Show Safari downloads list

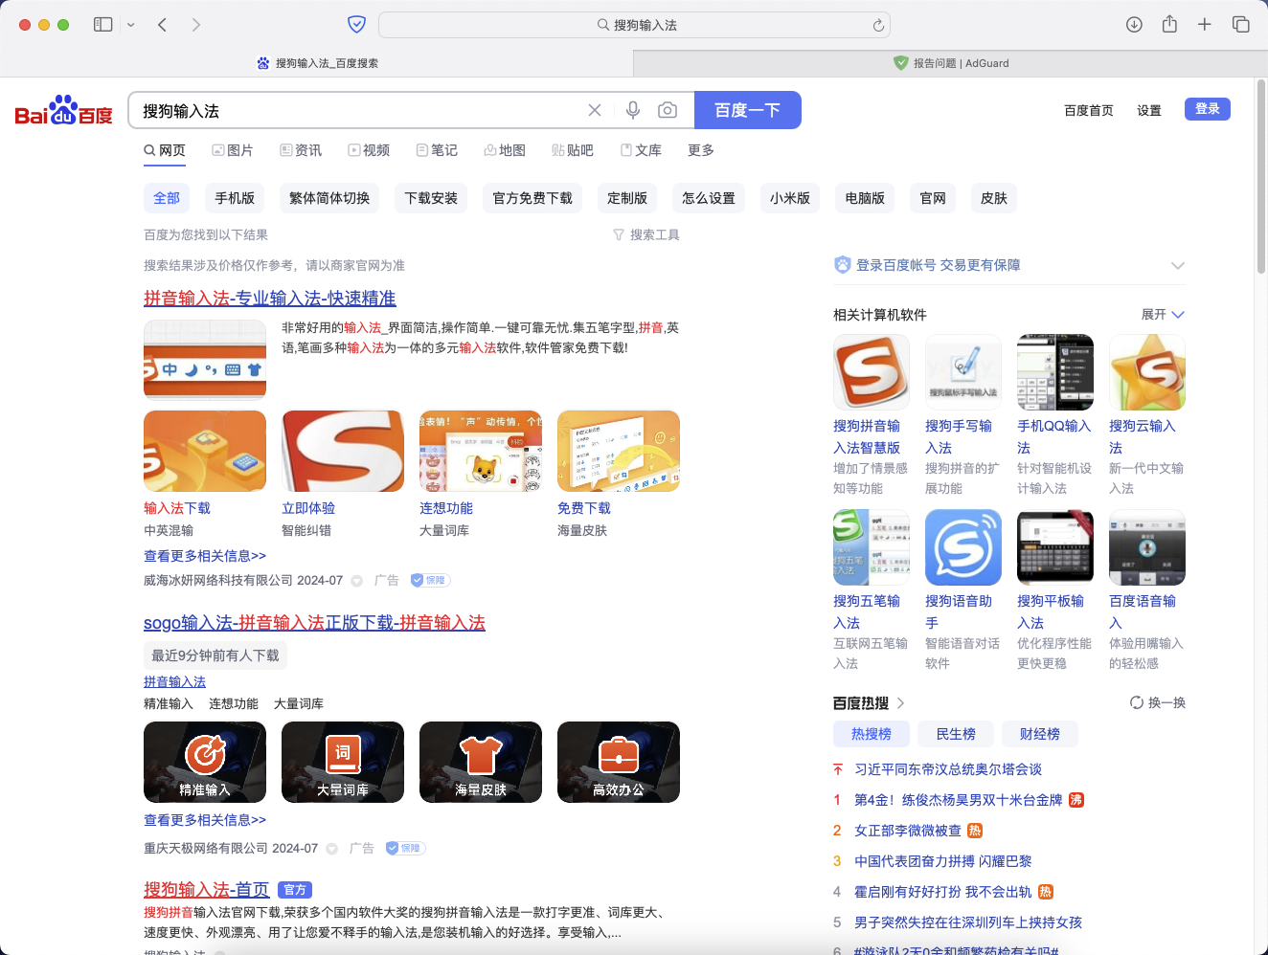pos(1134,25)
